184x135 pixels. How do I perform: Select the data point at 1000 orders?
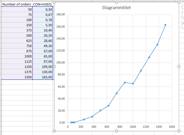click(133, 83)
